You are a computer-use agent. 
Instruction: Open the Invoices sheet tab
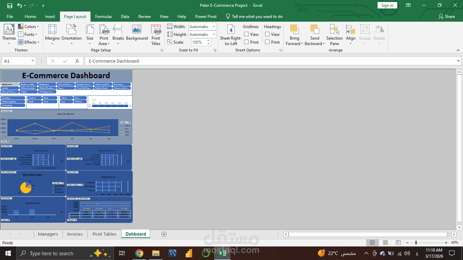click(x=75, y=234)
